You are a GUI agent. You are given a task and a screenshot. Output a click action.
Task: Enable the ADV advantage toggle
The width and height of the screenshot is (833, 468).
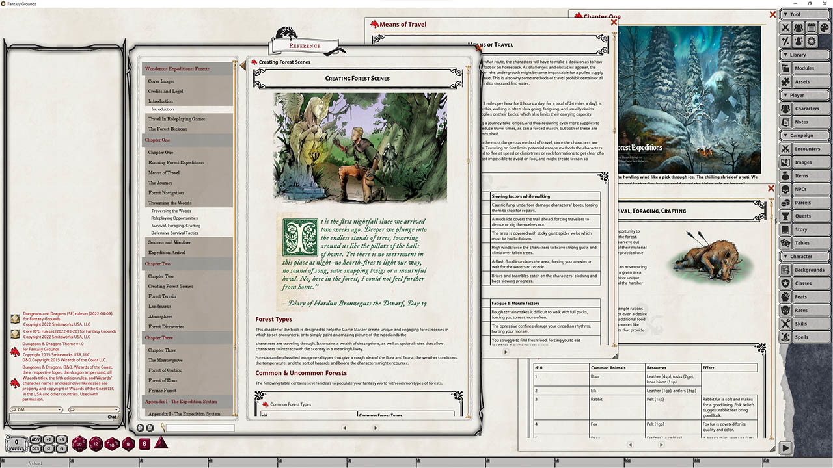tap(35, 440)
